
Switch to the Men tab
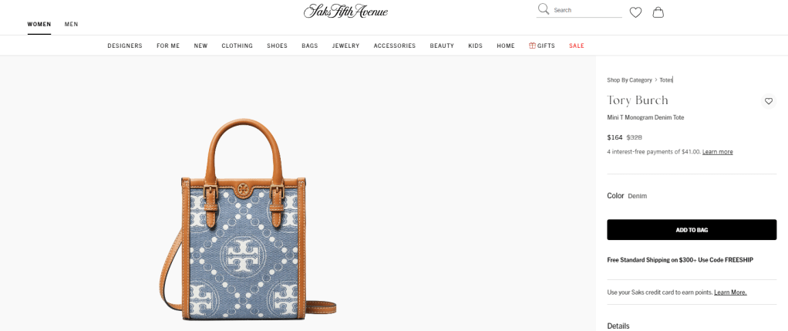tap(72, 24)
